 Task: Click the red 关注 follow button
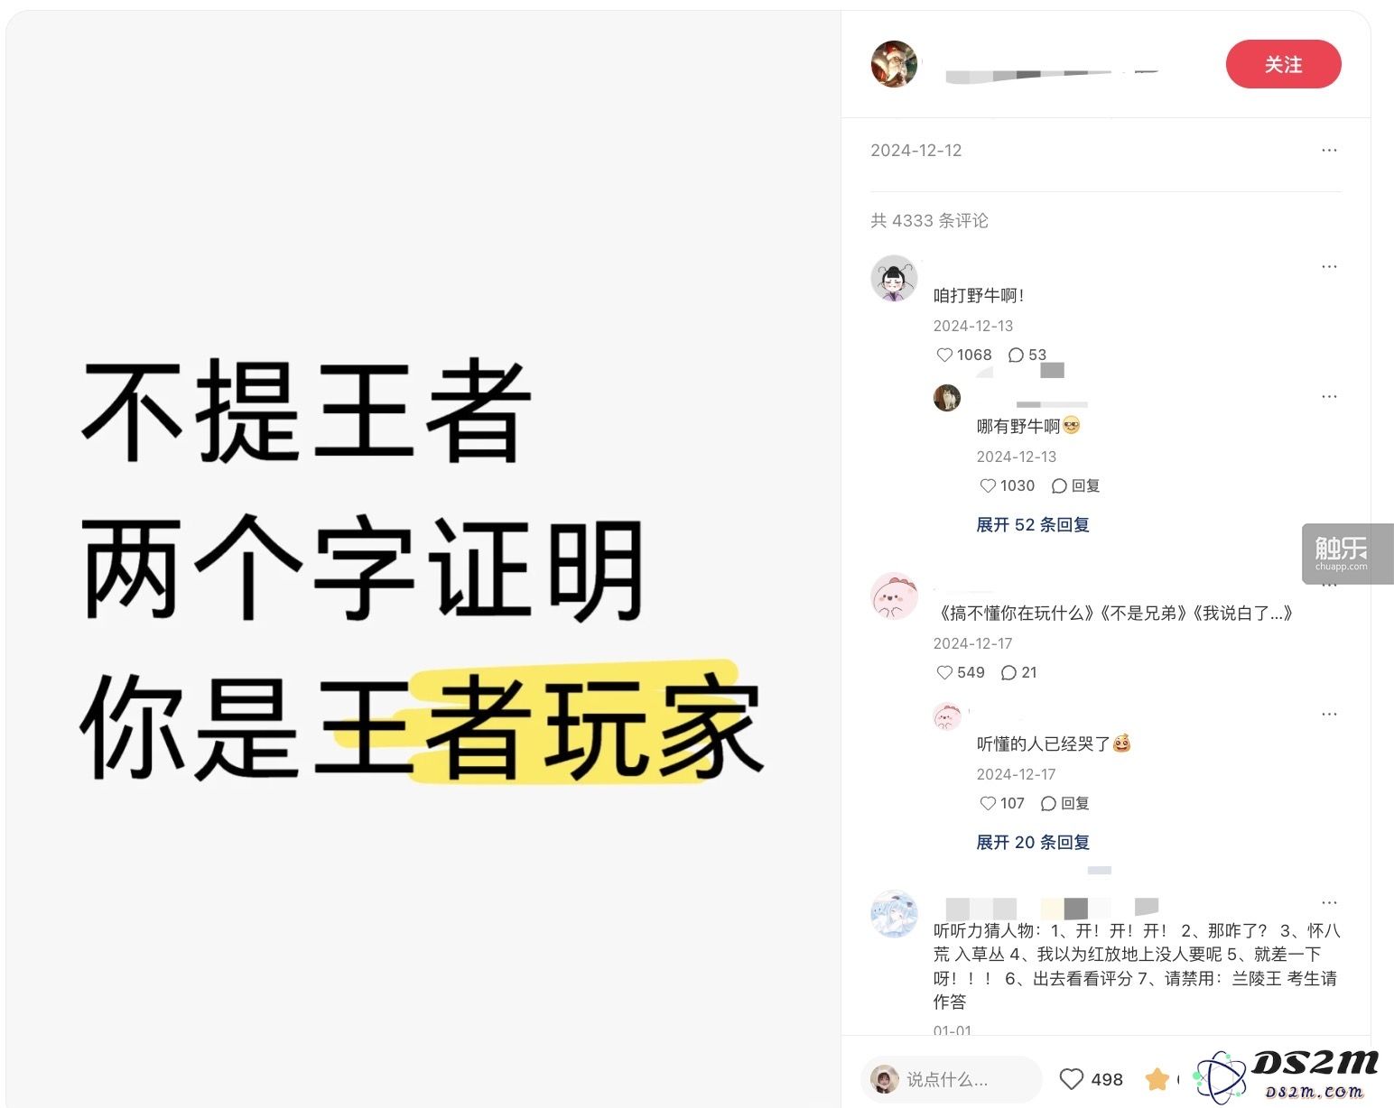tap(1283, 64)
